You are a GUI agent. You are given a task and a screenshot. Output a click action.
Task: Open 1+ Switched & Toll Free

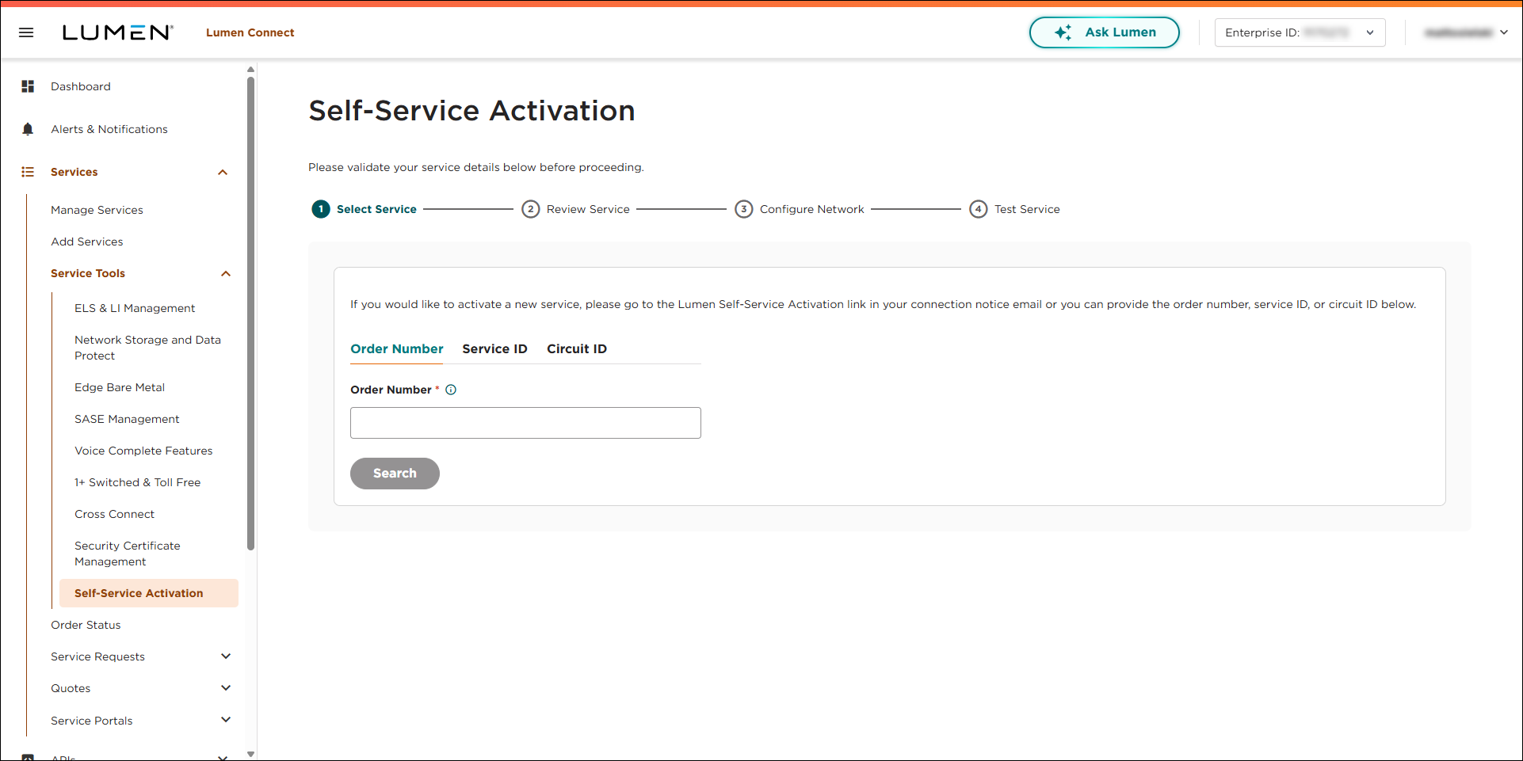(x=138, y=482)
